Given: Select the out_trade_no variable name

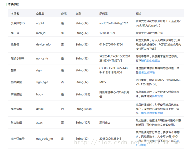Looking at the screenshot, I should [45, 139].
